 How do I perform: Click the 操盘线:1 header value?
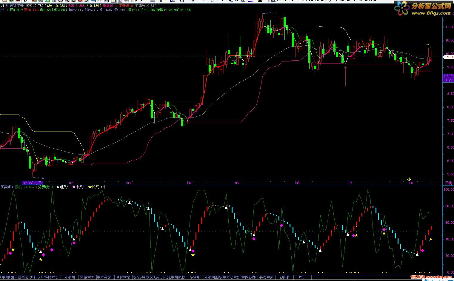[x=110, y=6]
